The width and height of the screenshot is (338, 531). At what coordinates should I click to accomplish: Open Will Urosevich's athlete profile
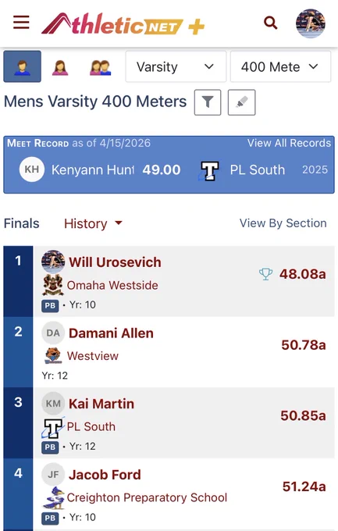115,262
